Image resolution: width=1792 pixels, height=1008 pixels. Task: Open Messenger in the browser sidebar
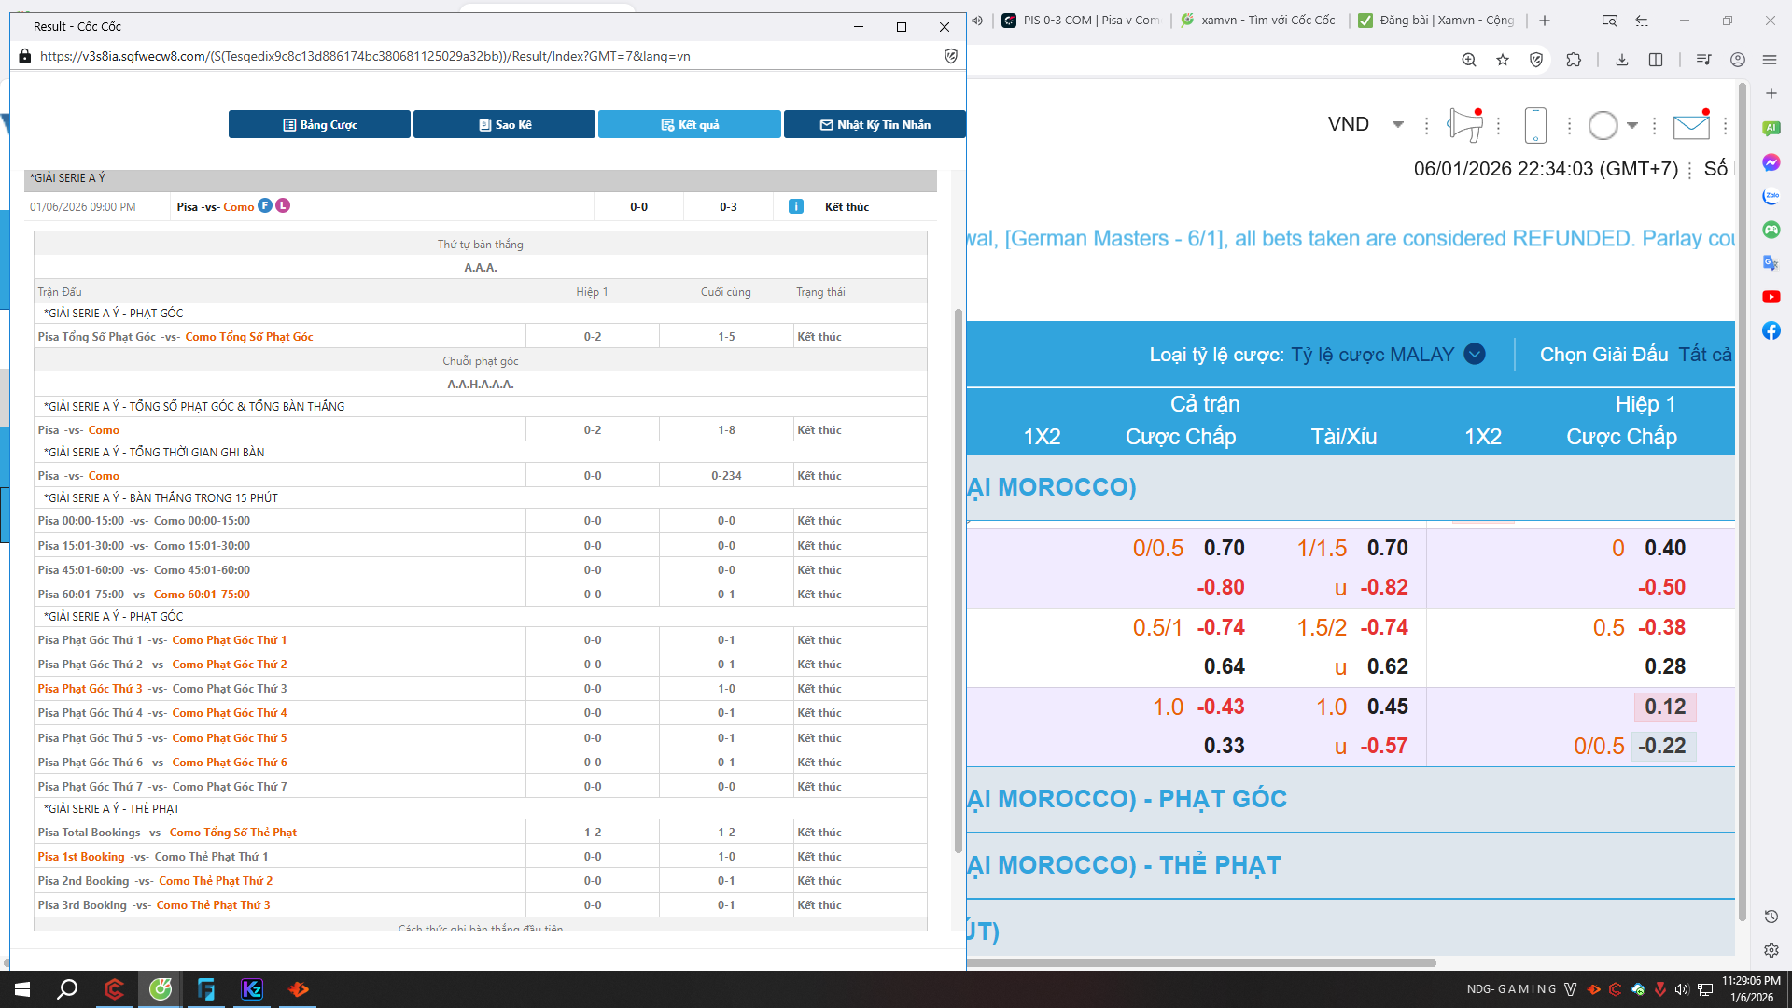coord(1771,162)
